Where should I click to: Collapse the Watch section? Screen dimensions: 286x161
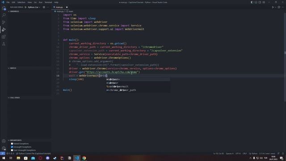[x=12, y=68]
